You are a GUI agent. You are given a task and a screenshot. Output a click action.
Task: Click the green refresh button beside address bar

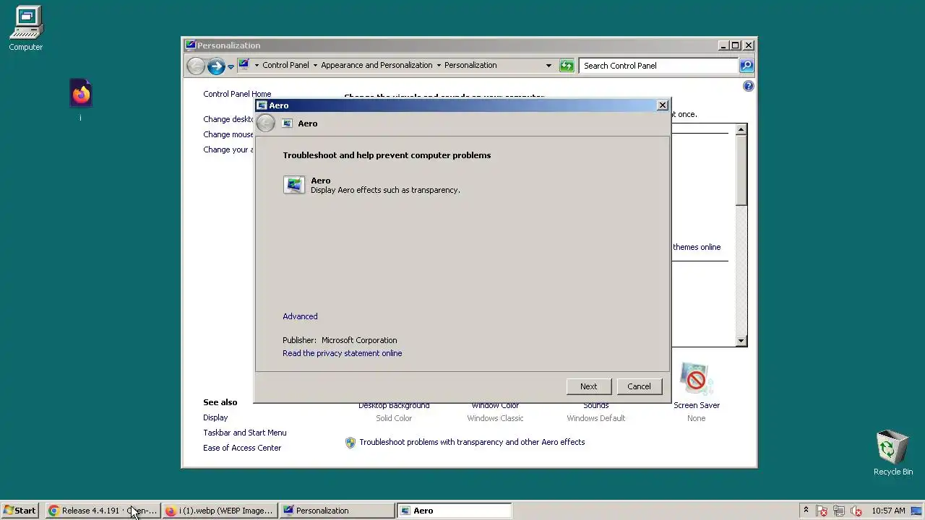click(567, 66)
